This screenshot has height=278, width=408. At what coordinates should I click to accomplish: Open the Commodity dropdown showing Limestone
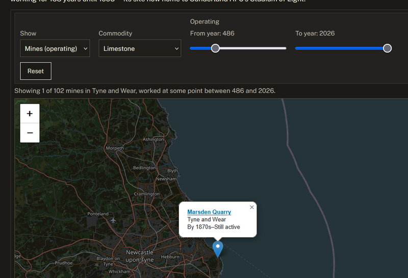pos(140,48)
